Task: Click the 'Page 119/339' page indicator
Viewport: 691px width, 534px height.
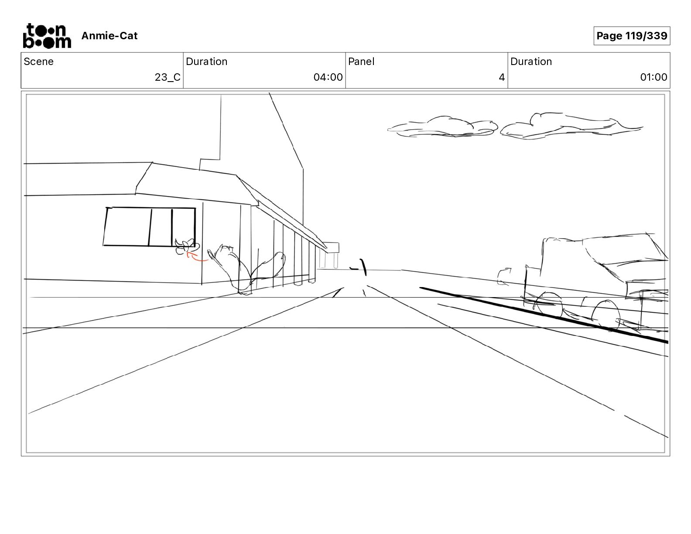Action: click(632, 36)
